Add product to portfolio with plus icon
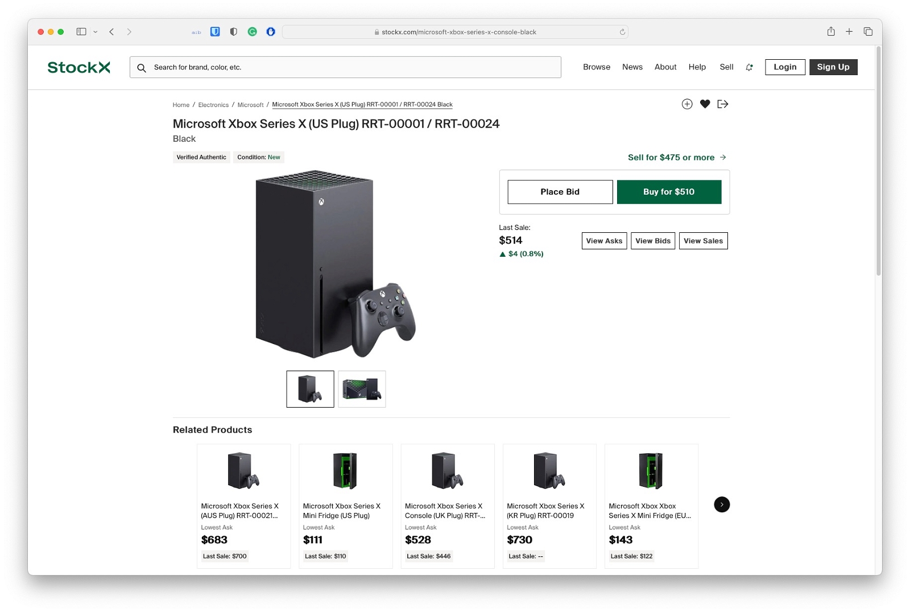Screen dimensions: 910x612 (687, 104)
